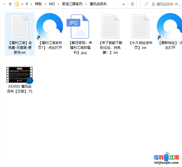Expand the hidden breadcrumb path chevron

(22, 4)
